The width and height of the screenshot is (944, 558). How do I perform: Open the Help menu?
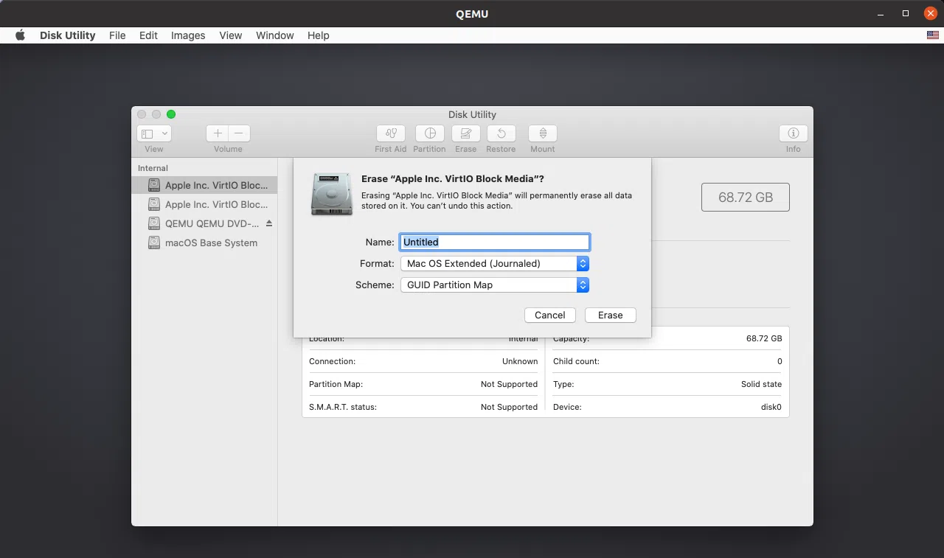pyautogui.click(x=318, y=35)
